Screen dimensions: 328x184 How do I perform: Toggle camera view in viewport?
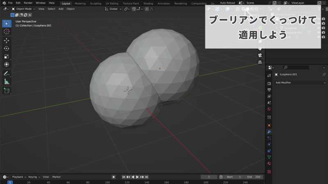tap(260, 55)
